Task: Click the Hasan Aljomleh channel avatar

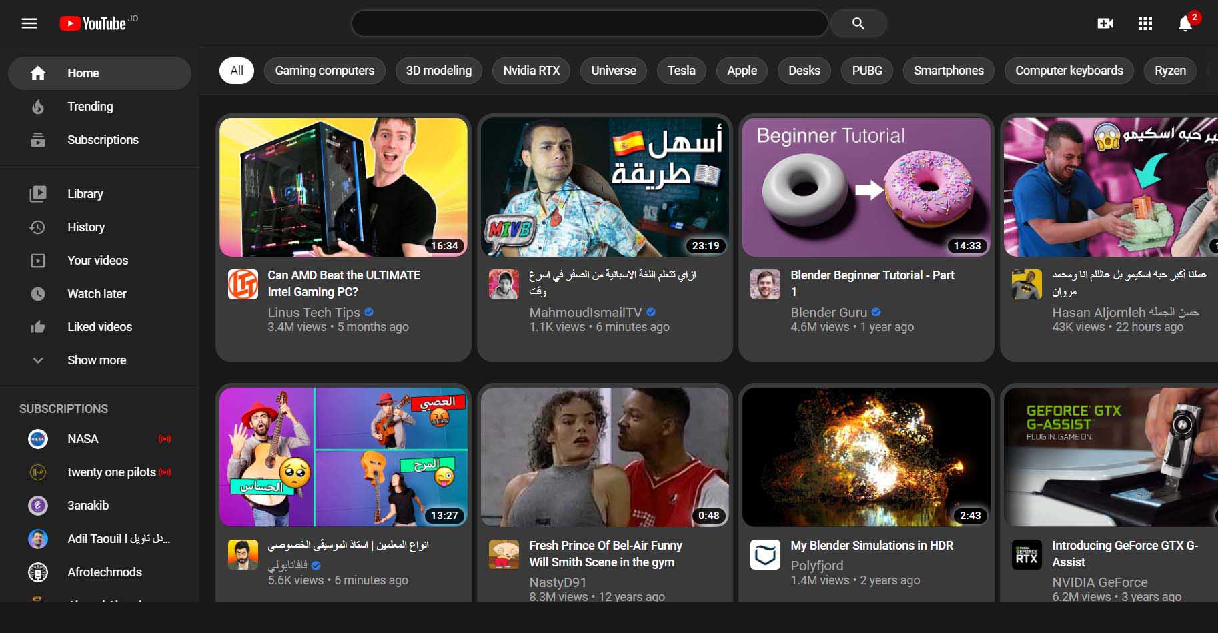Action: tap(1027, 285)
